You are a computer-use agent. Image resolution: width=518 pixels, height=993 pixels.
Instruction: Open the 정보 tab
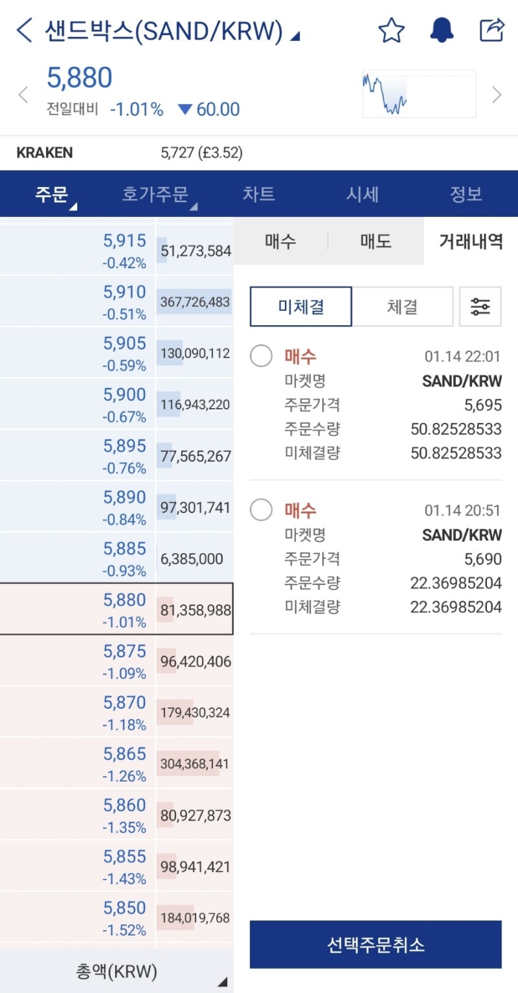pyautogui.click(x=466, y=194)
